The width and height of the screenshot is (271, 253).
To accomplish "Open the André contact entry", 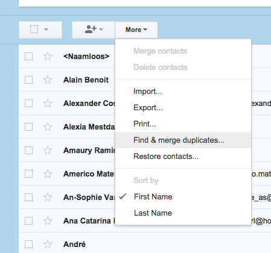I will pyautogui.click(x=74, y=245).
